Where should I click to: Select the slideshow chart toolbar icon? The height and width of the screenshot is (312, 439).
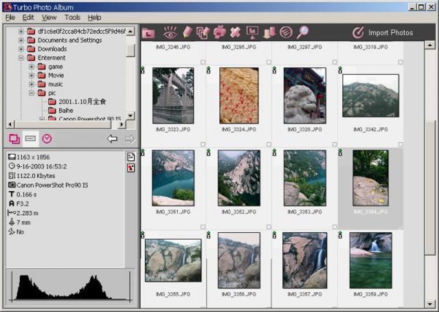pos(252,32)
